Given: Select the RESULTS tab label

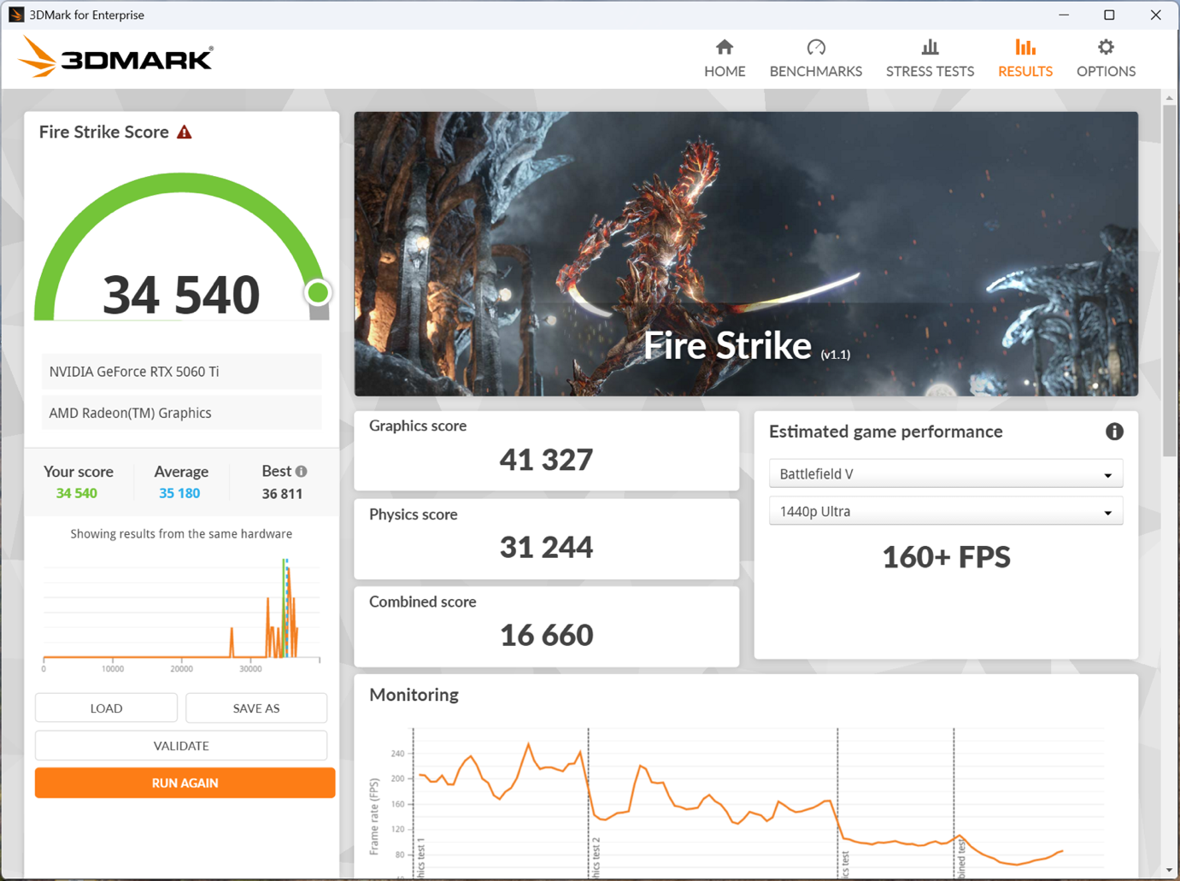Looking at the screenshot, I should [x=1025, y=71].
